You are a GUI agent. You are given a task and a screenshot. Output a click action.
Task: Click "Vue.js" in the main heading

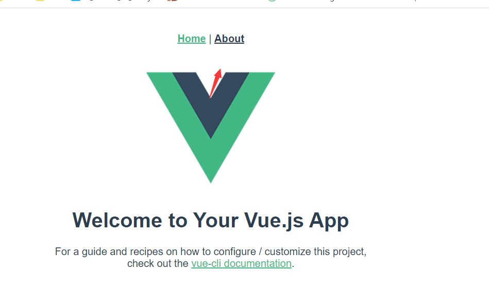pyautogui.click(x=274, y=221)
